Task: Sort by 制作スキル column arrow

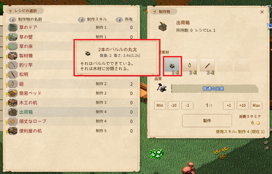Action: pos(81,19)
